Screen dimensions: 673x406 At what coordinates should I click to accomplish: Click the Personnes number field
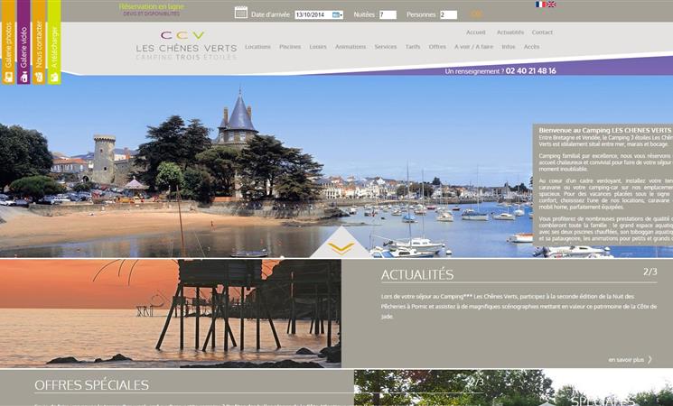(x=448, y=15)
